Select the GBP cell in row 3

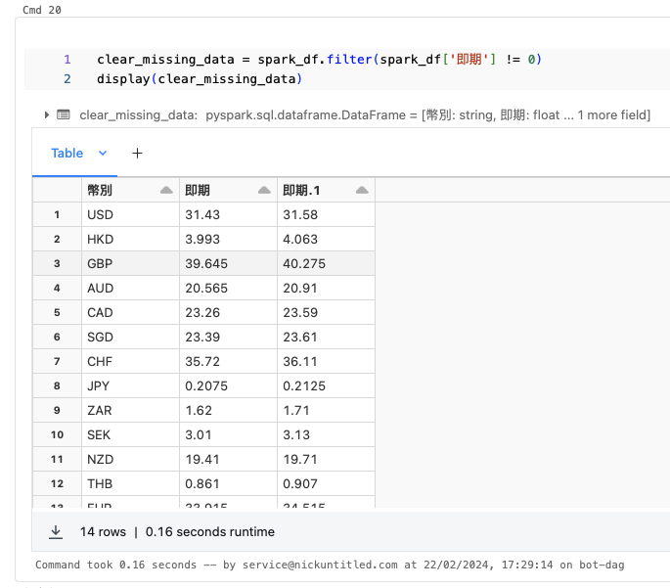pos(100,263)
